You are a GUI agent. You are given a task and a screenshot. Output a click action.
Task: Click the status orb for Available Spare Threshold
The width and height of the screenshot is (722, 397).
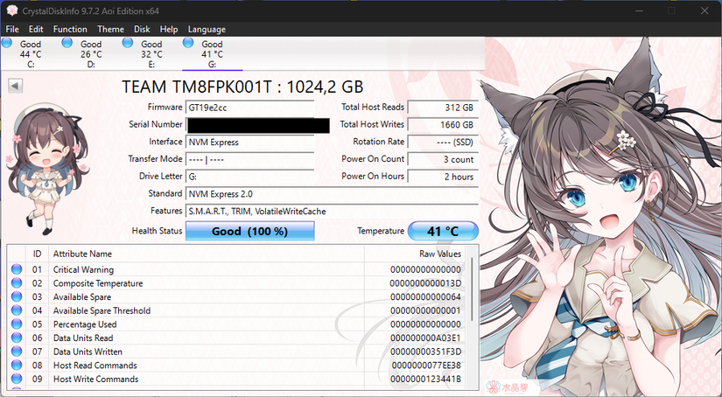tap(17, 310)
